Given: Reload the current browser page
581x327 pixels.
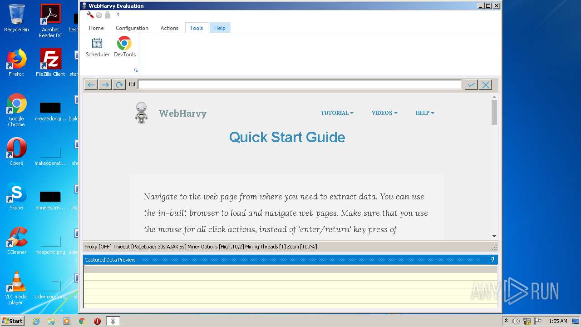Looking at the screenshot, I should coord(119,84).
